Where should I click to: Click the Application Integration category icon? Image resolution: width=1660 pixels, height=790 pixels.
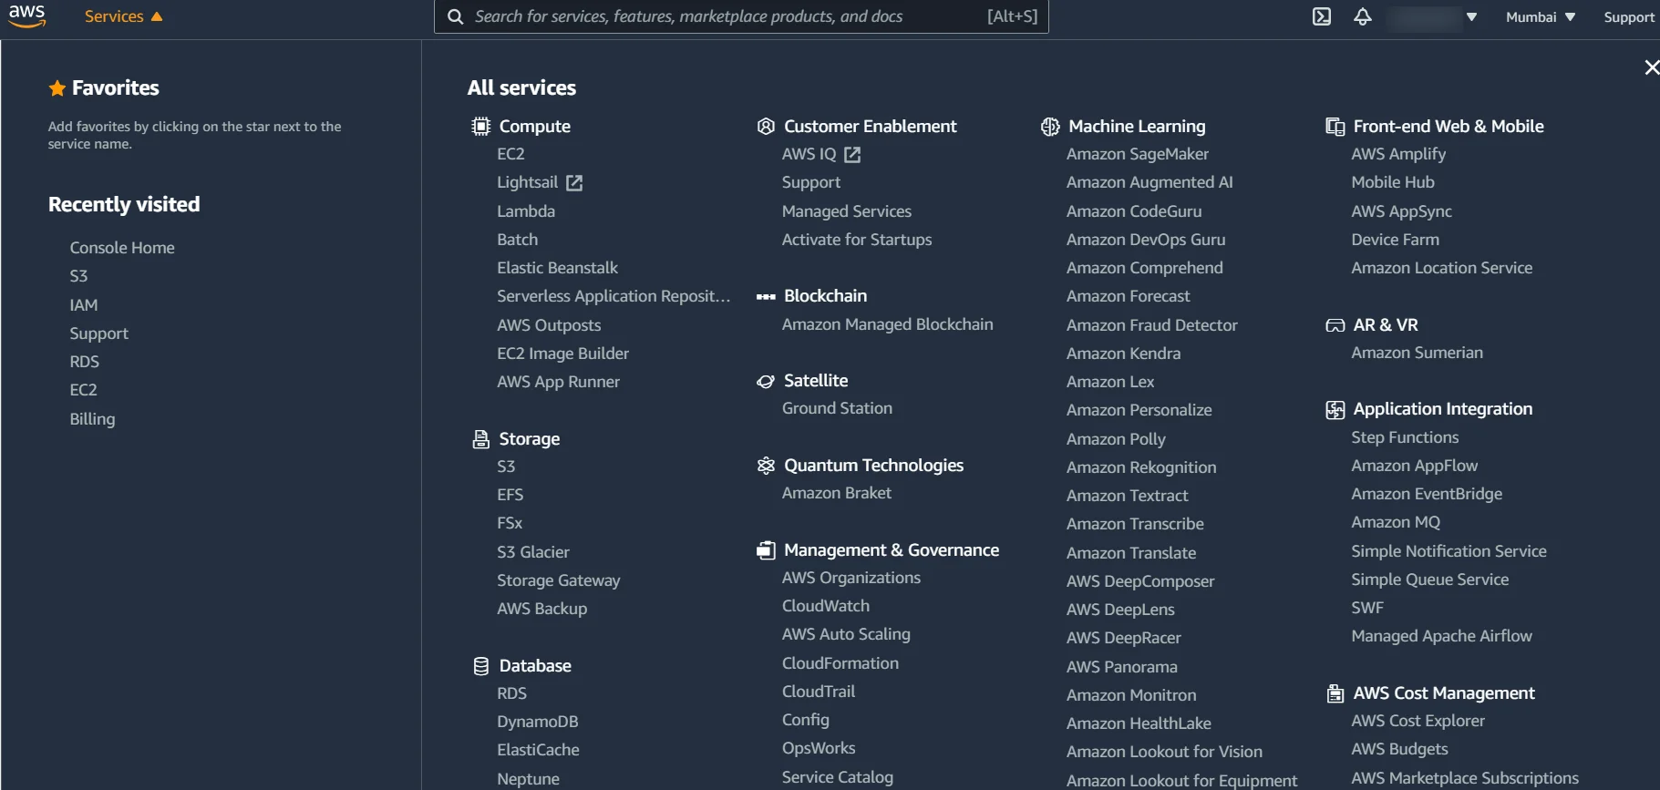point(1335,410)
